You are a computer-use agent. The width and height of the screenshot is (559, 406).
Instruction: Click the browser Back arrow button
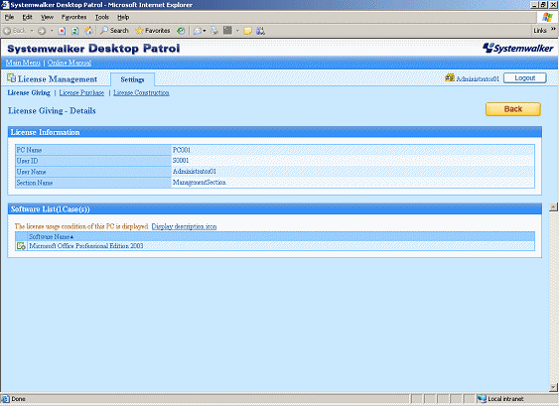click(x=14, y=31)
